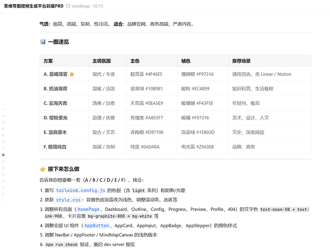330x251 pixels.
Task: Open the style.css file link
Action: (x=68, y=200)
